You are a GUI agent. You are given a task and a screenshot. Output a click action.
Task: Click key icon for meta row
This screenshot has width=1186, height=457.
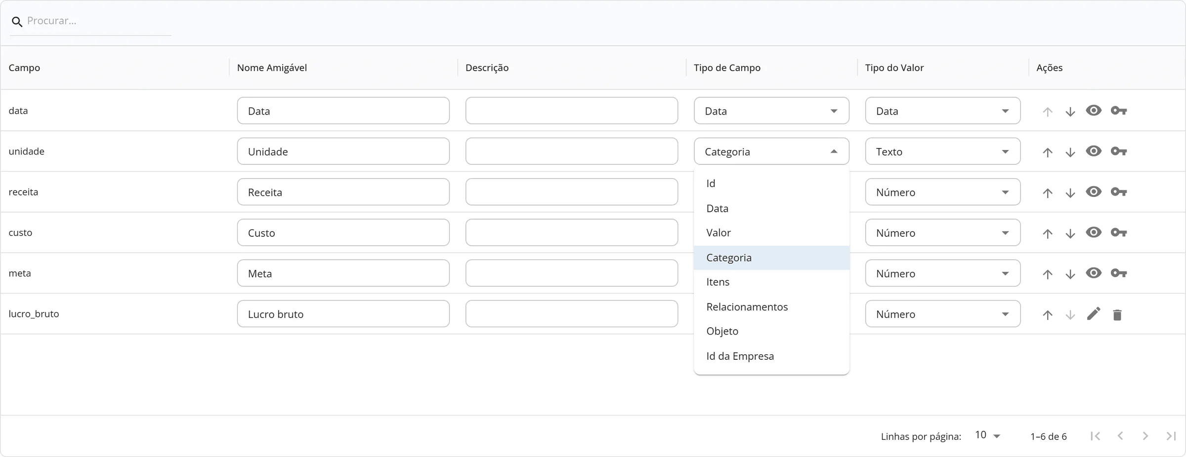pos(1119,273)
